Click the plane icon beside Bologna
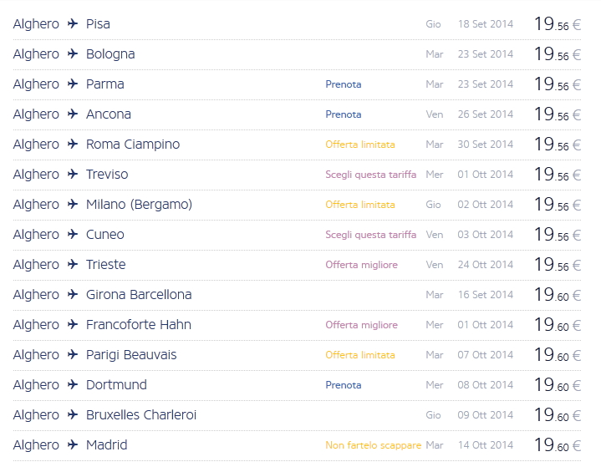601x467 pixels. point(73,54)
